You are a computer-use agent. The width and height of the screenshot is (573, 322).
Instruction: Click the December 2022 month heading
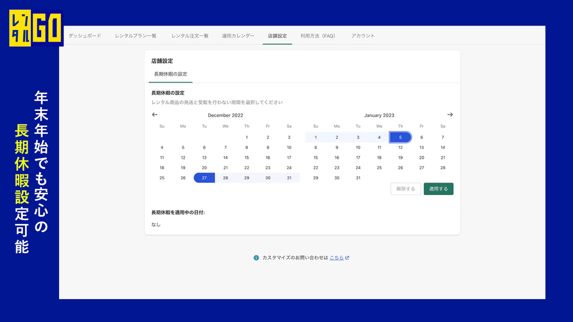tap(226, 115)
